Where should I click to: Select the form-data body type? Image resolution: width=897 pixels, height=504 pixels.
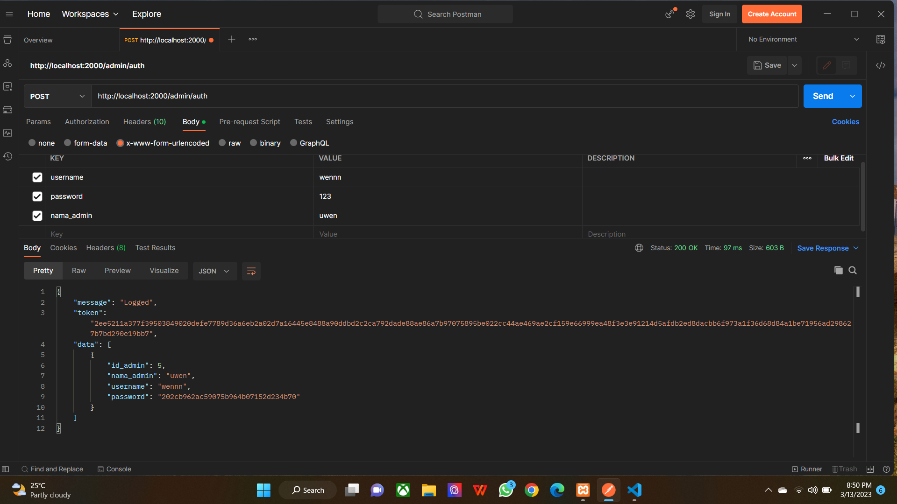[67, 143]
